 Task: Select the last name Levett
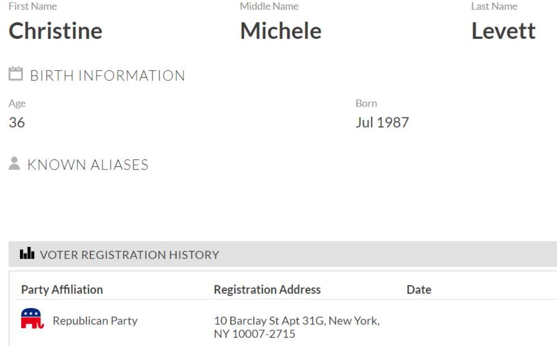pos(503,31)
